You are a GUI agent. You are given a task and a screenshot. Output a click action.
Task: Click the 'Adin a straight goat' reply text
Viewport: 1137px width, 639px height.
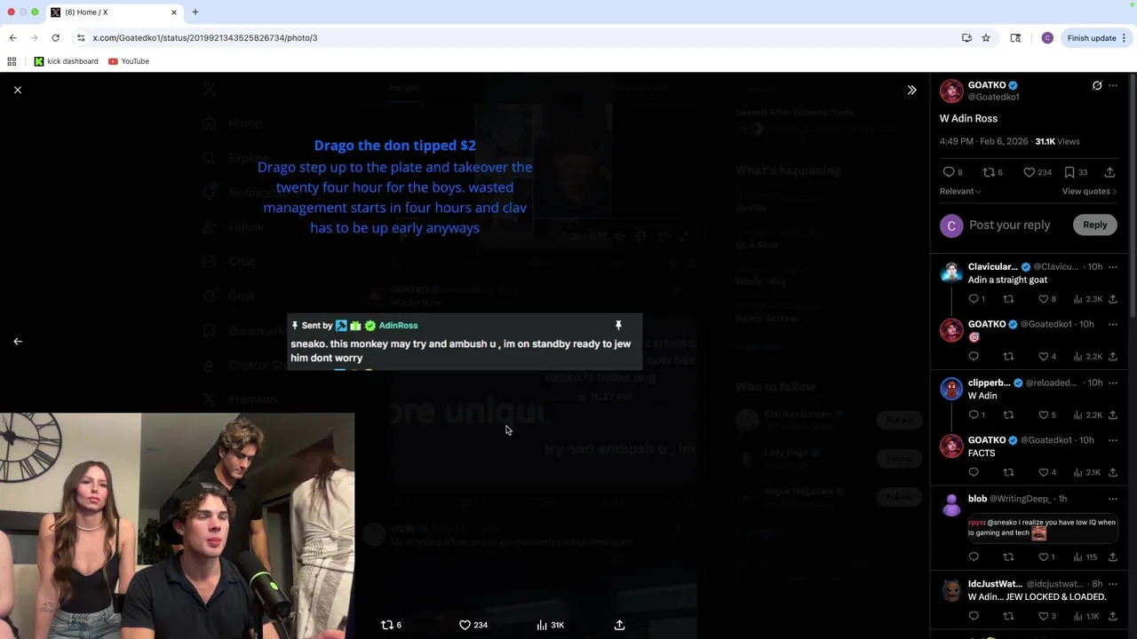pyautogui.click(x=1007, y=280)
